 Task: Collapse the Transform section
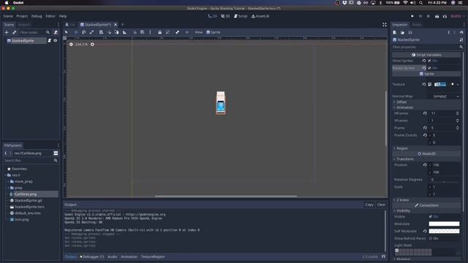(x=426, y=159)
